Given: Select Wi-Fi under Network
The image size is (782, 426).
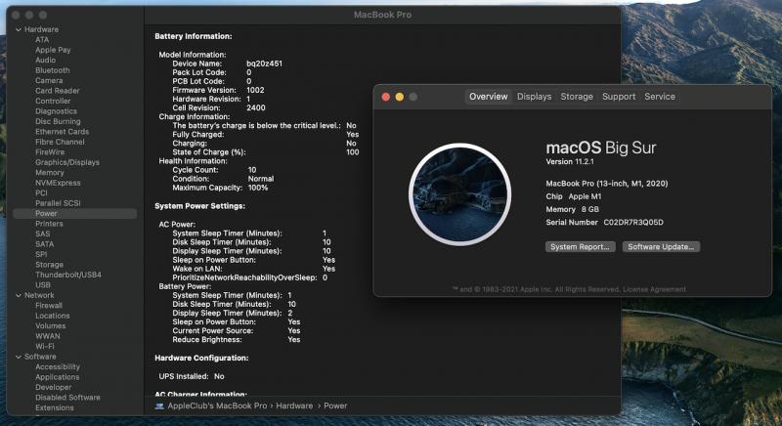Looking at the screenshot, I should (x=44, y=346).
